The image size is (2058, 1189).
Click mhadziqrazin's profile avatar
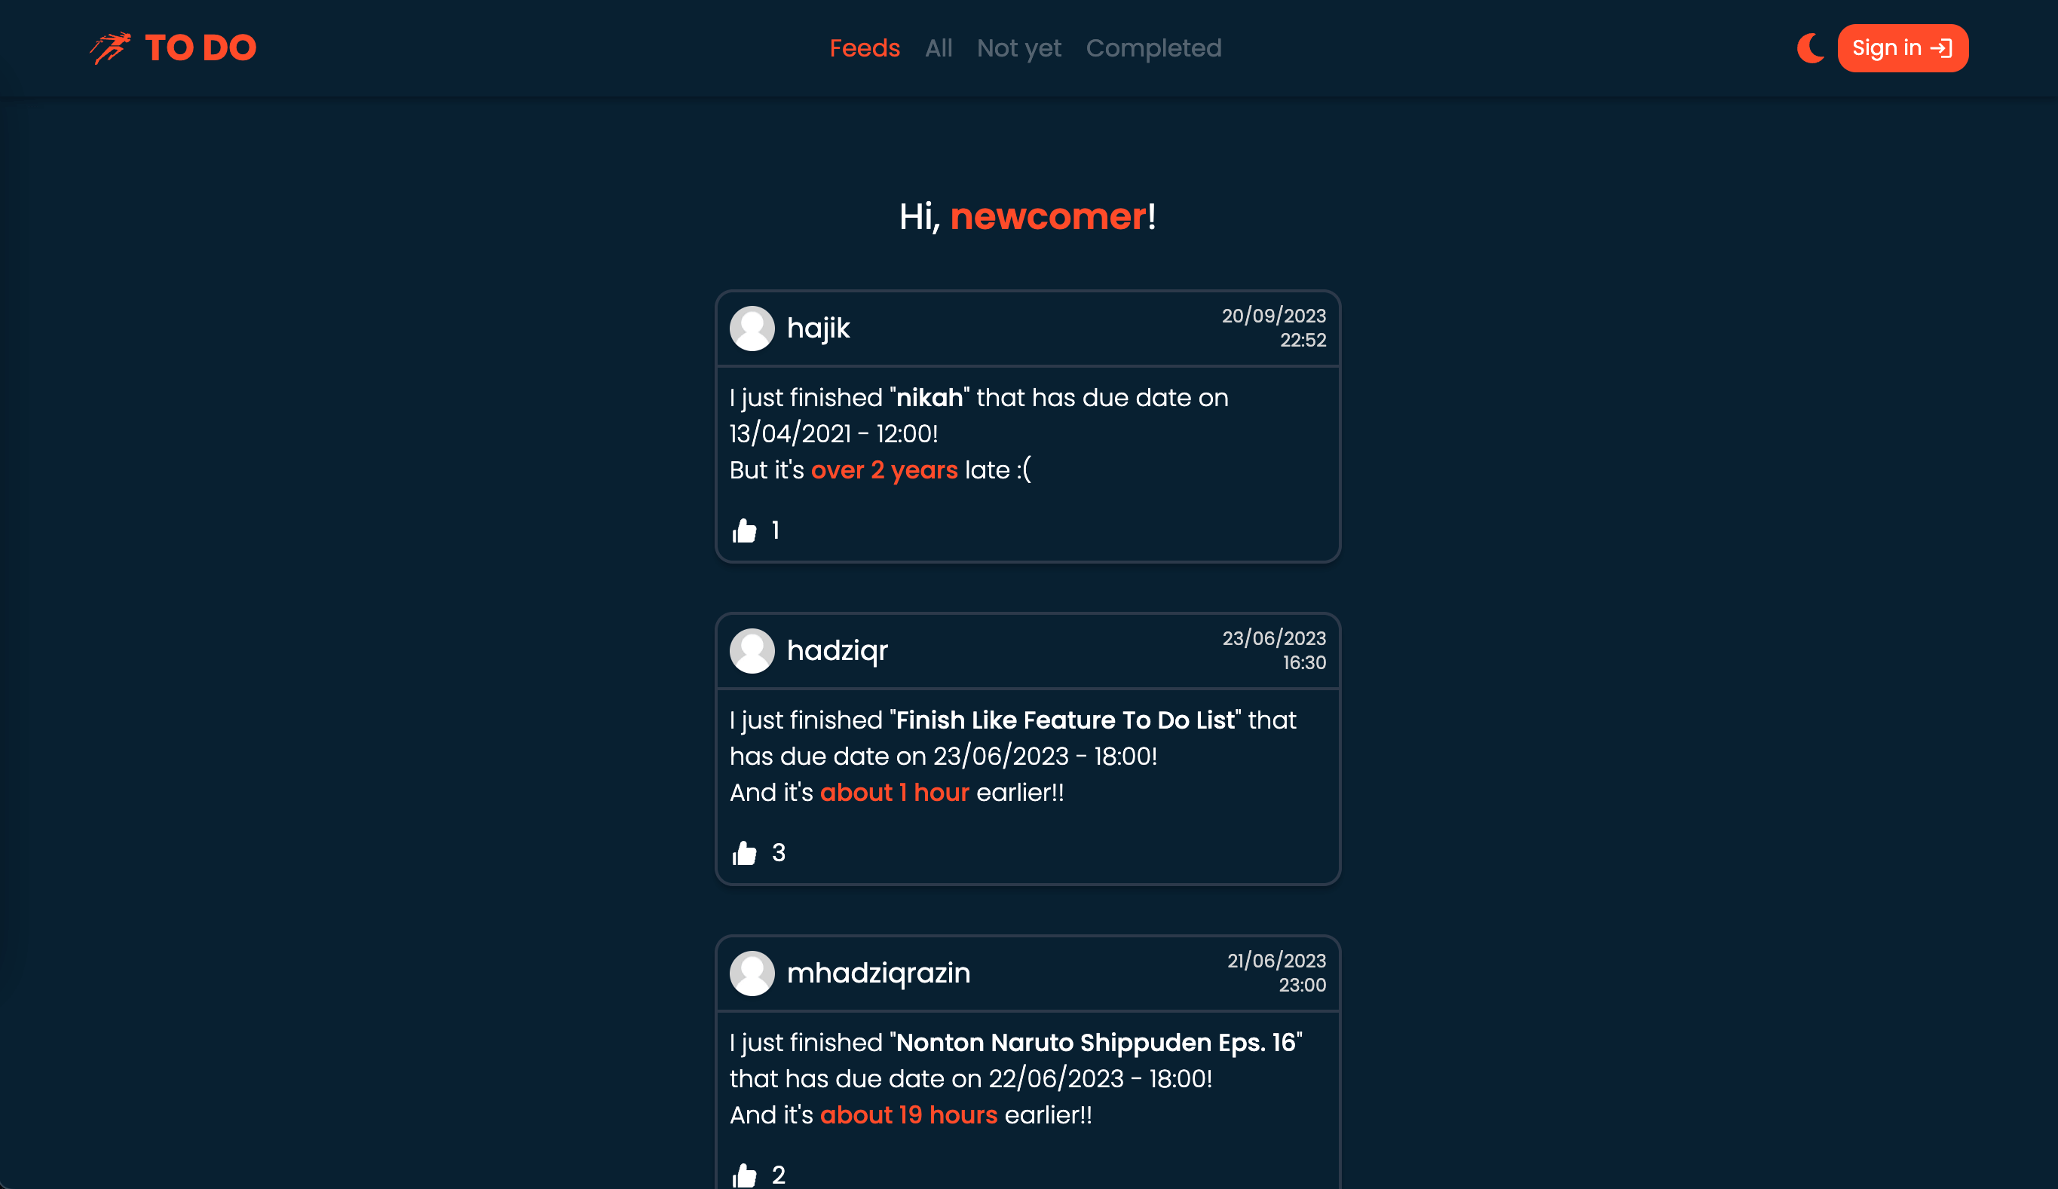(752, 973)
